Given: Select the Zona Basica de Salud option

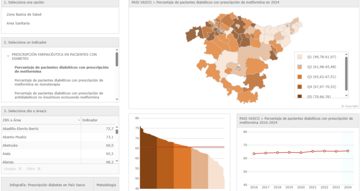Looking at the screenshot, I should 24,14.
